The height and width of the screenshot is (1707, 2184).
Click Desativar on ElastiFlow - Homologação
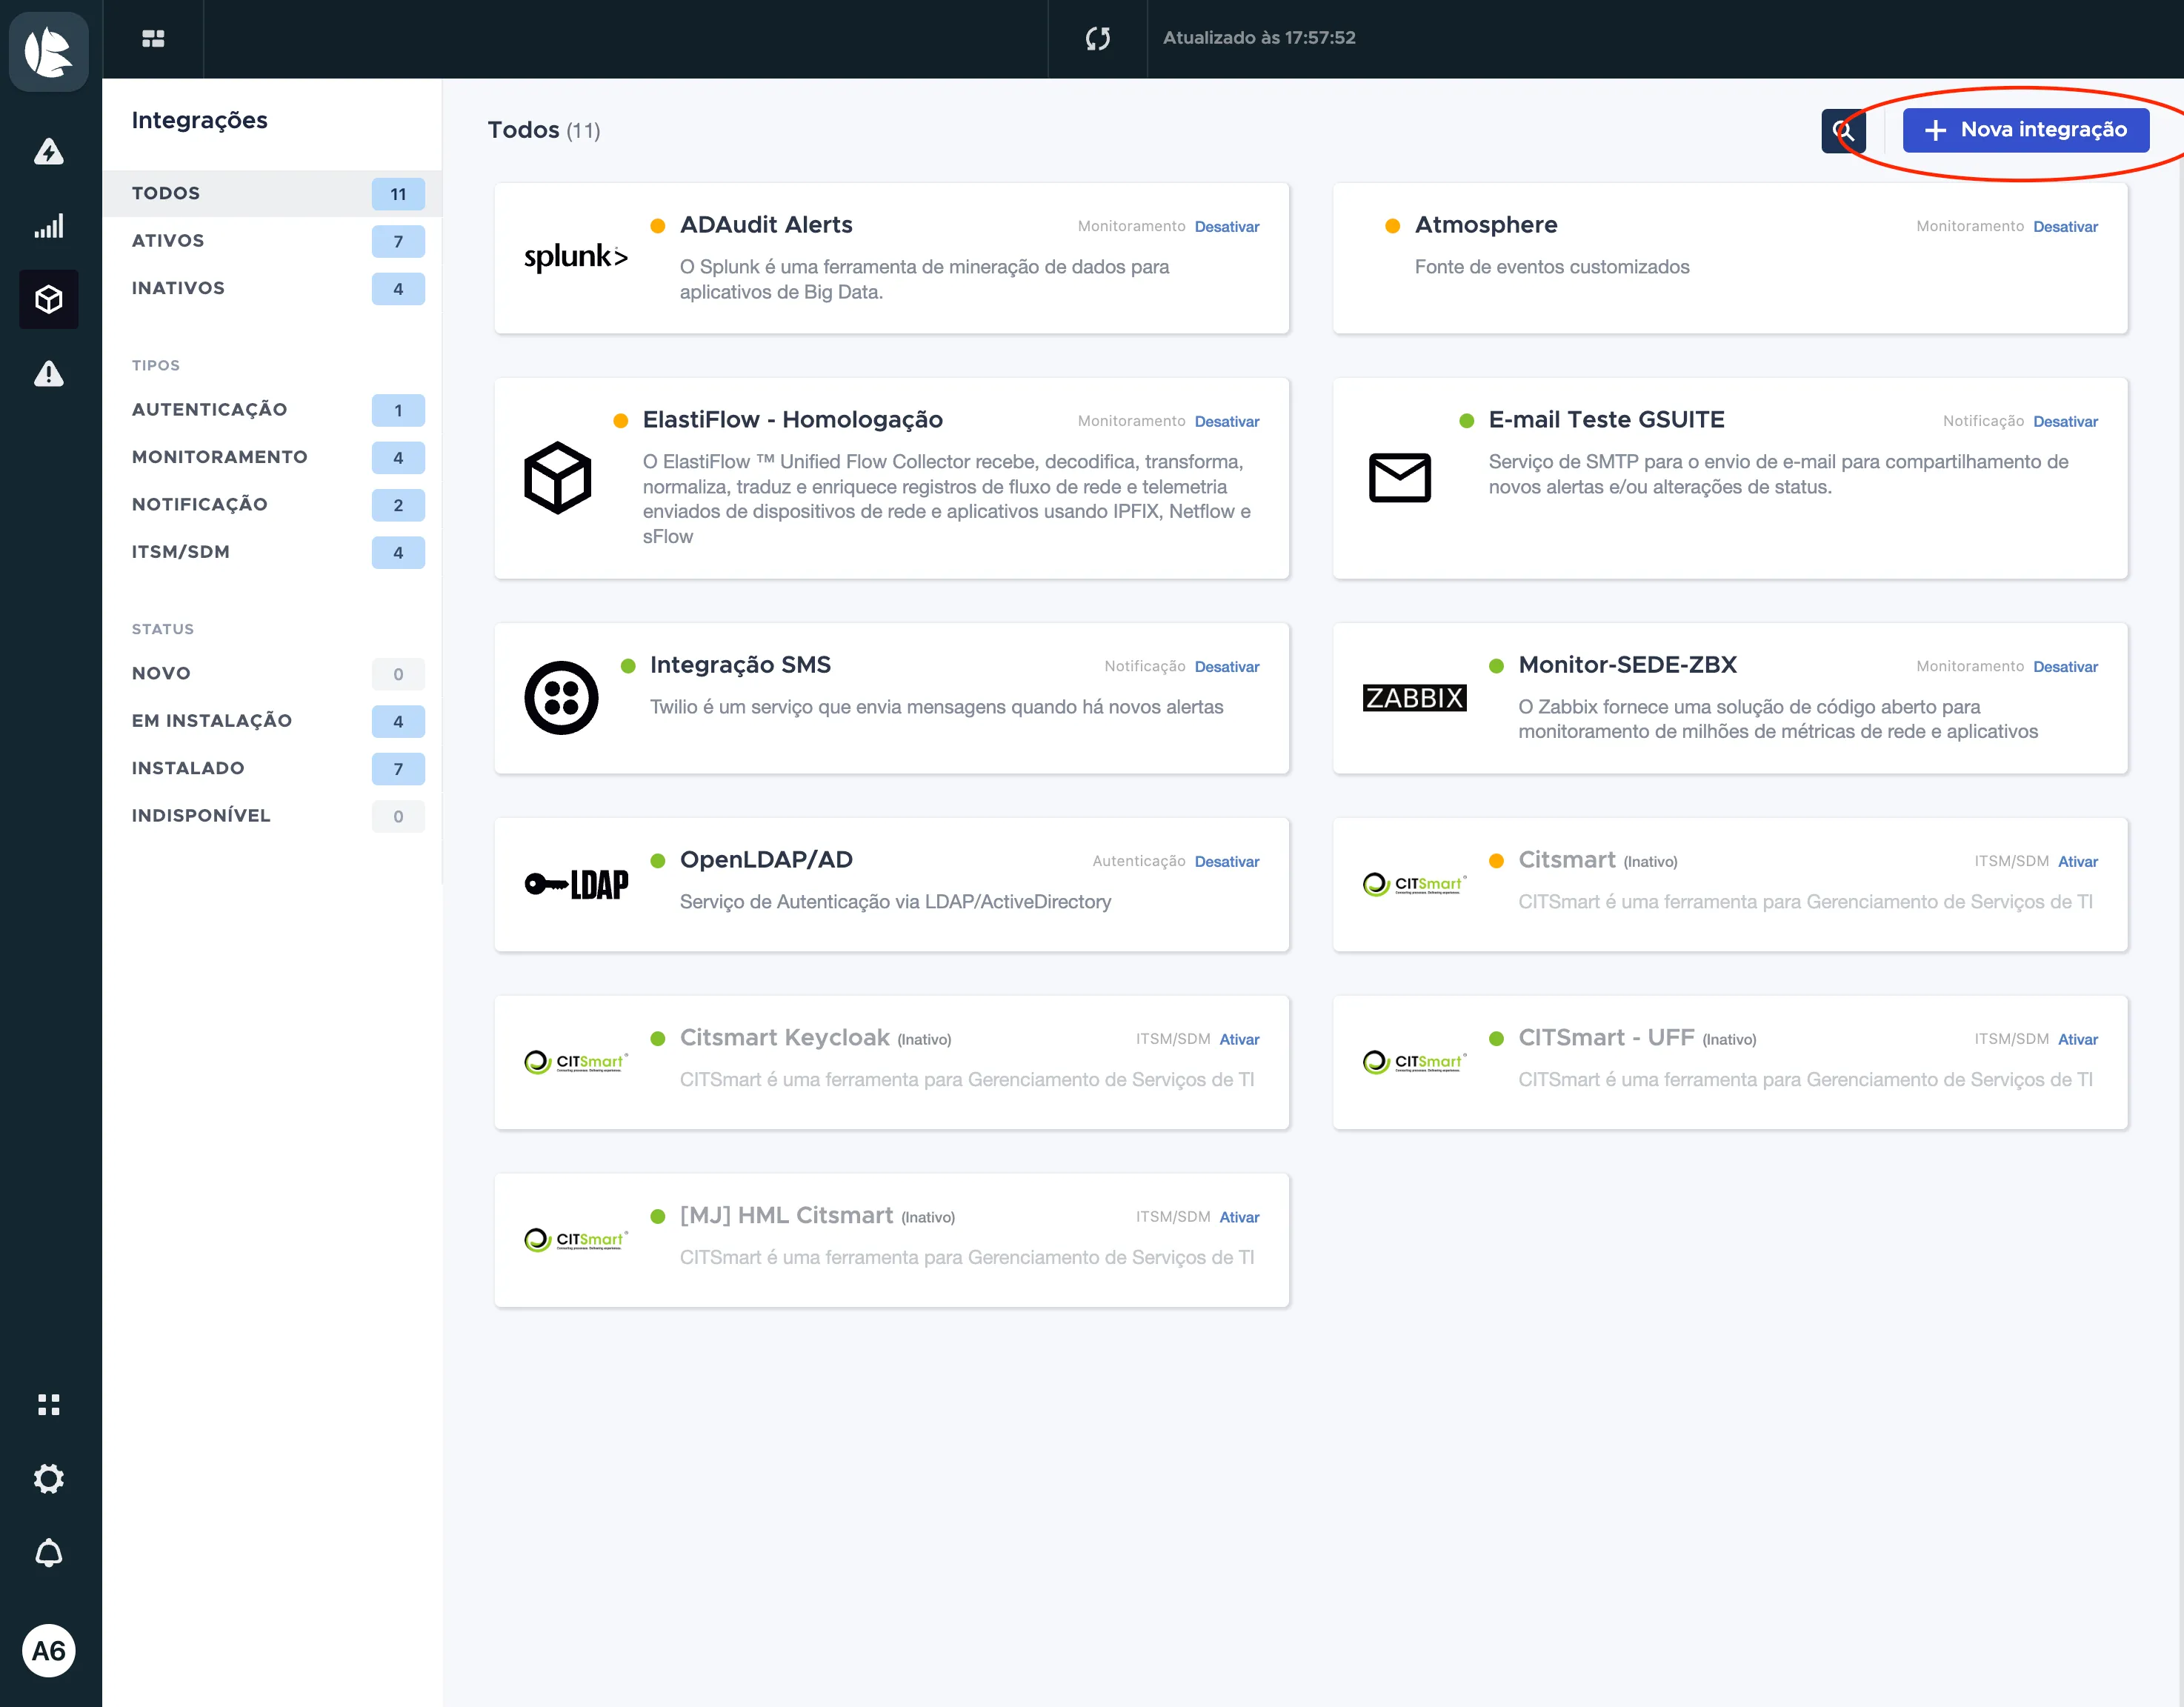pyautogui.click(x=1226, y=422)
